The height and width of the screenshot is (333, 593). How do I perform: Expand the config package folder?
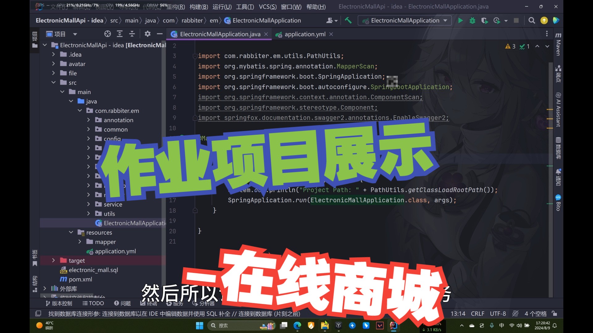pyautogui.click(x=88, y=138)
